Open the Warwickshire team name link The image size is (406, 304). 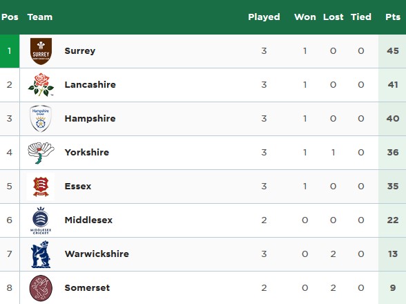point(97,254)
